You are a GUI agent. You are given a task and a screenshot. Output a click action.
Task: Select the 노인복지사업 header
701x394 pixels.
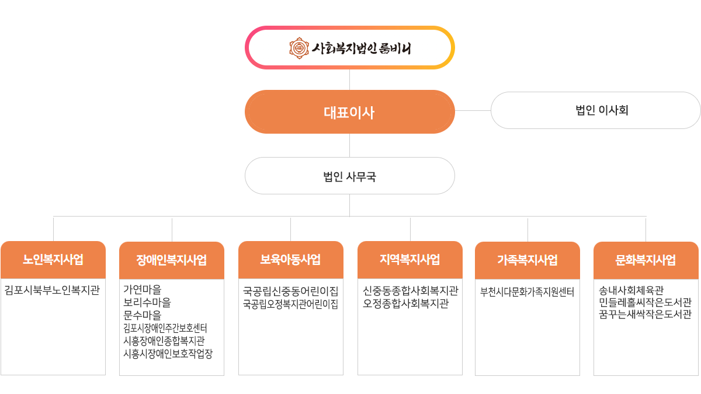pos(53,260)
